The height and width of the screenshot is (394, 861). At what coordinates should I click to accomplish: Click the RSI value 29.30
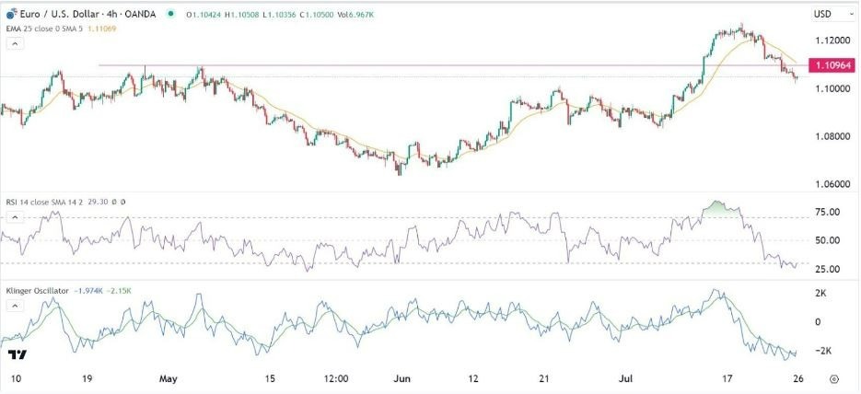pos(97,202)
